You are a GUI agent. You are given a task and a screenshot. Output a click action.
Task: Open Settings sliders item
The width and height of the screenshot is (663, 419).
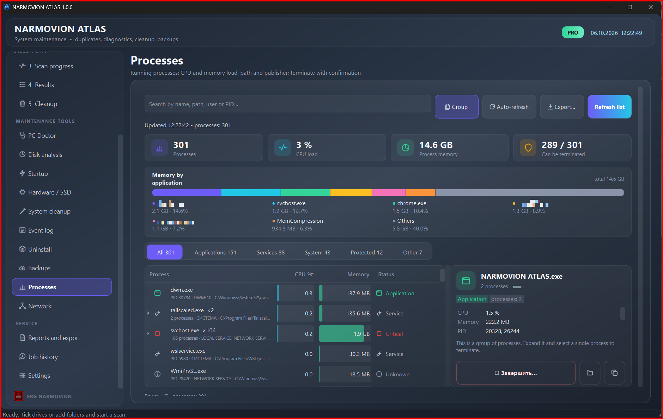62,375
